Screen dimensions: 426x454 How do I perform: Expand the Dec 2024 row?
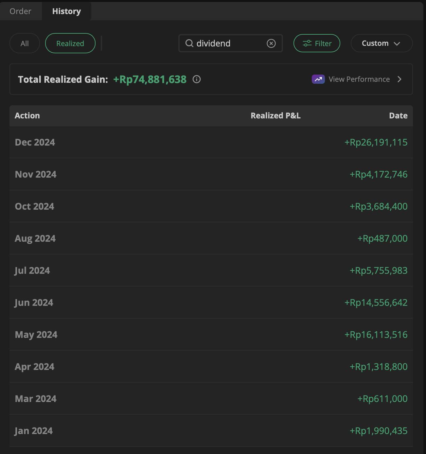coord(211,142)
